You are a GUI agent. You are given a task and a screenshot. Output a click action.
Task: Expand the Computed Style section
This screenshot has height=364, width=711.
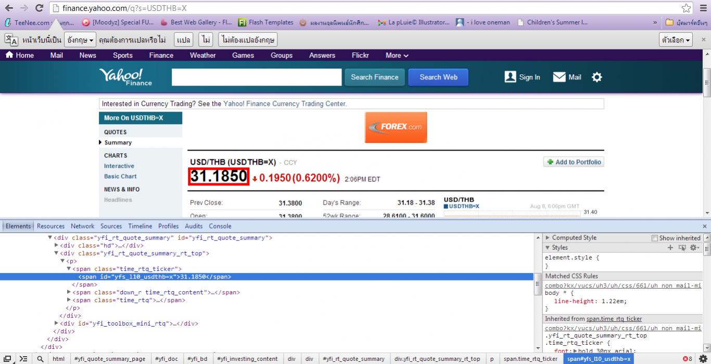[548, 238]
